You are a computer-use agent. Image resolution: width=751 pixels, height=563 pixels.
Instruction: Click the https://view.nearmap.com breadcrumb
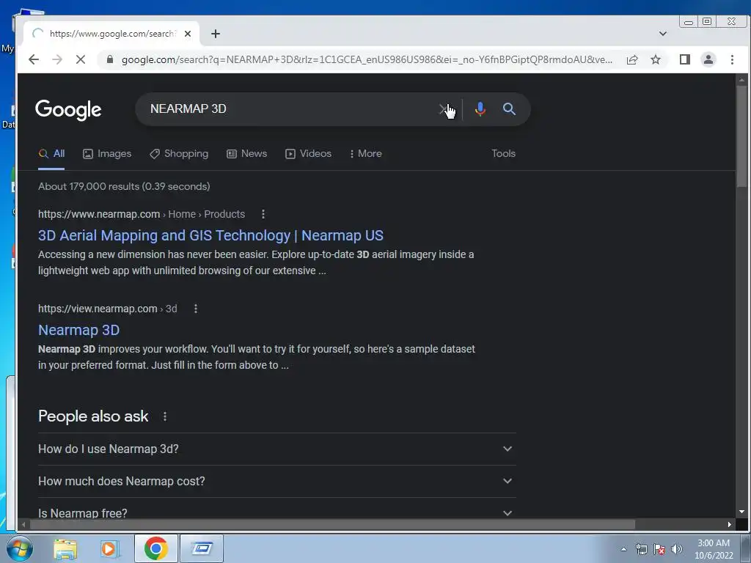point(98,309)
